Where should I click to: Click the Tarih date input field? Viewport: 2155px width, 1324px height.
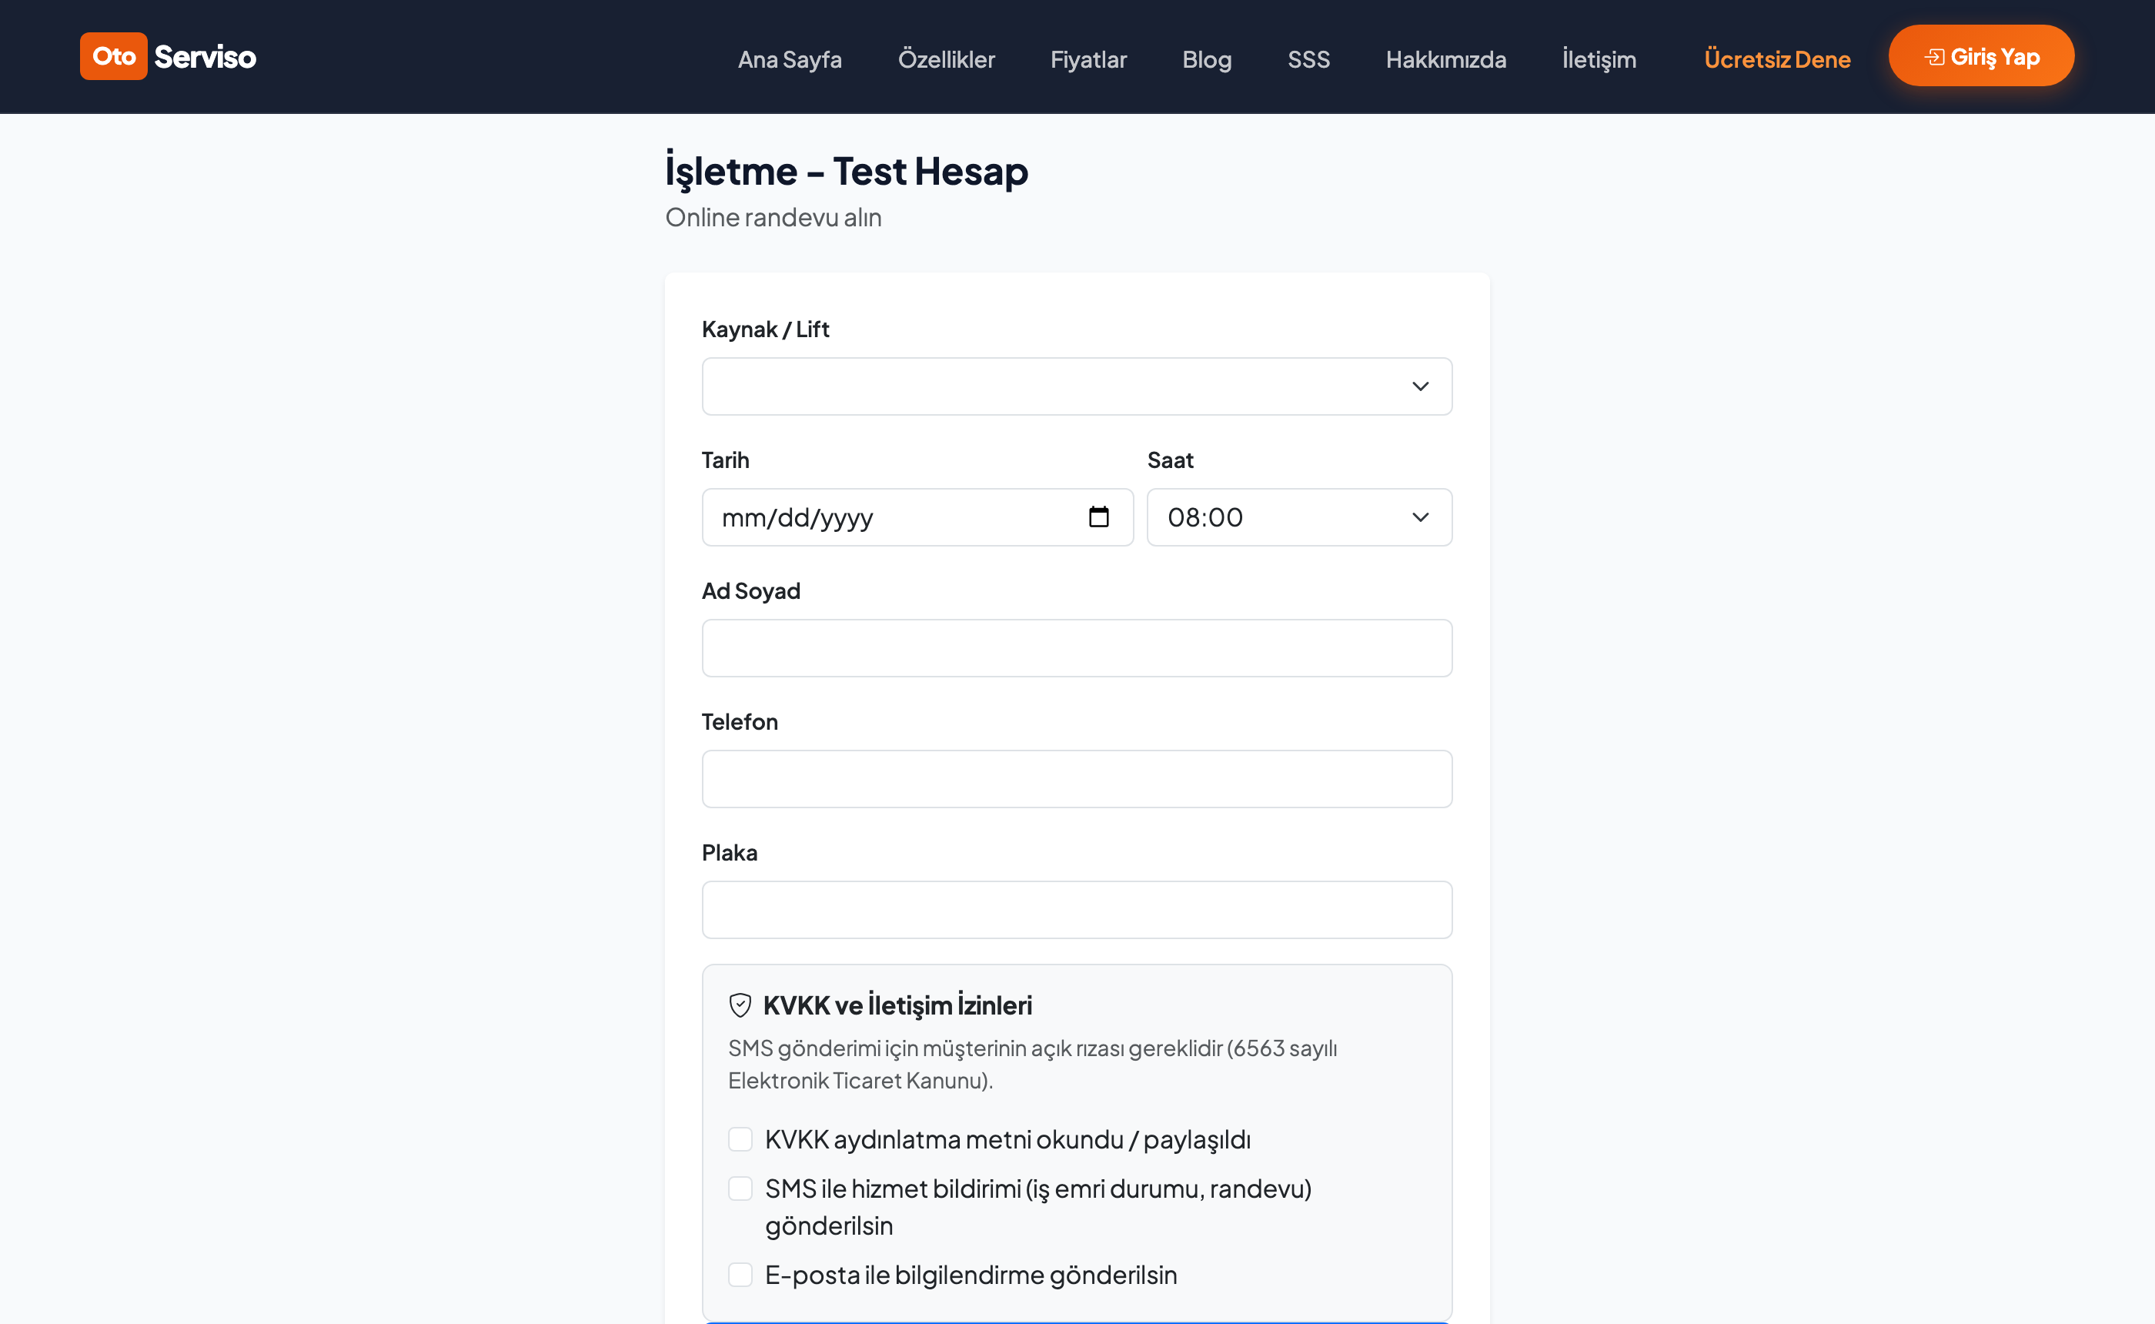coord(917,517)
